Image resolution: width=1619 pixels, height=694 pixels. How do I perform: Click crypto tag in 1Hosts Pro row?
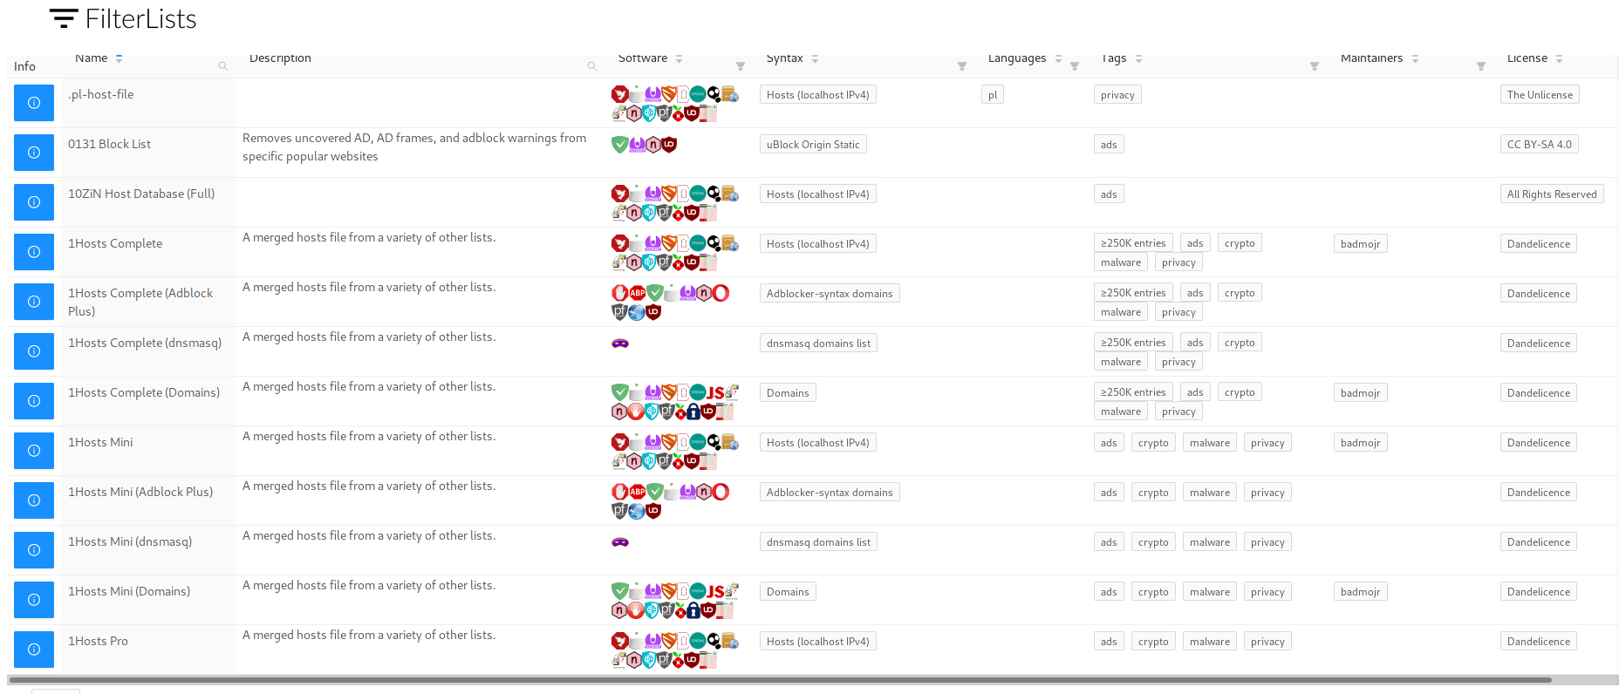1153,642
